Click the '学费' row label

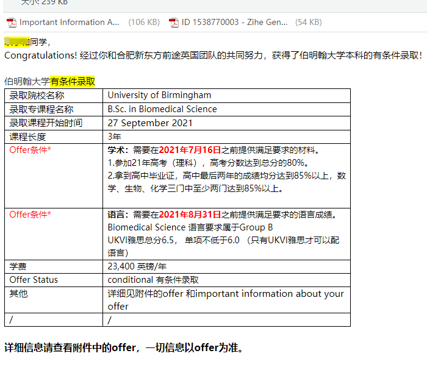tap(18, 266)
